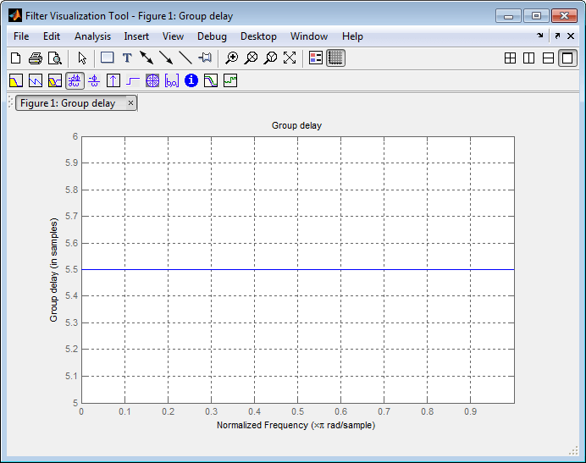Click the 0.1 x-axis tick label
Viewport: 586px width, 463px height.
pos(124,411)
